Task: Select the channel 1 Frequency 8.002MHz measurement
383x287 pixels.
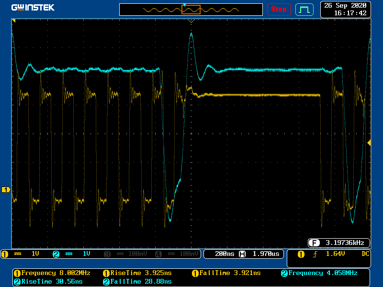Action: tap(52, 273)
